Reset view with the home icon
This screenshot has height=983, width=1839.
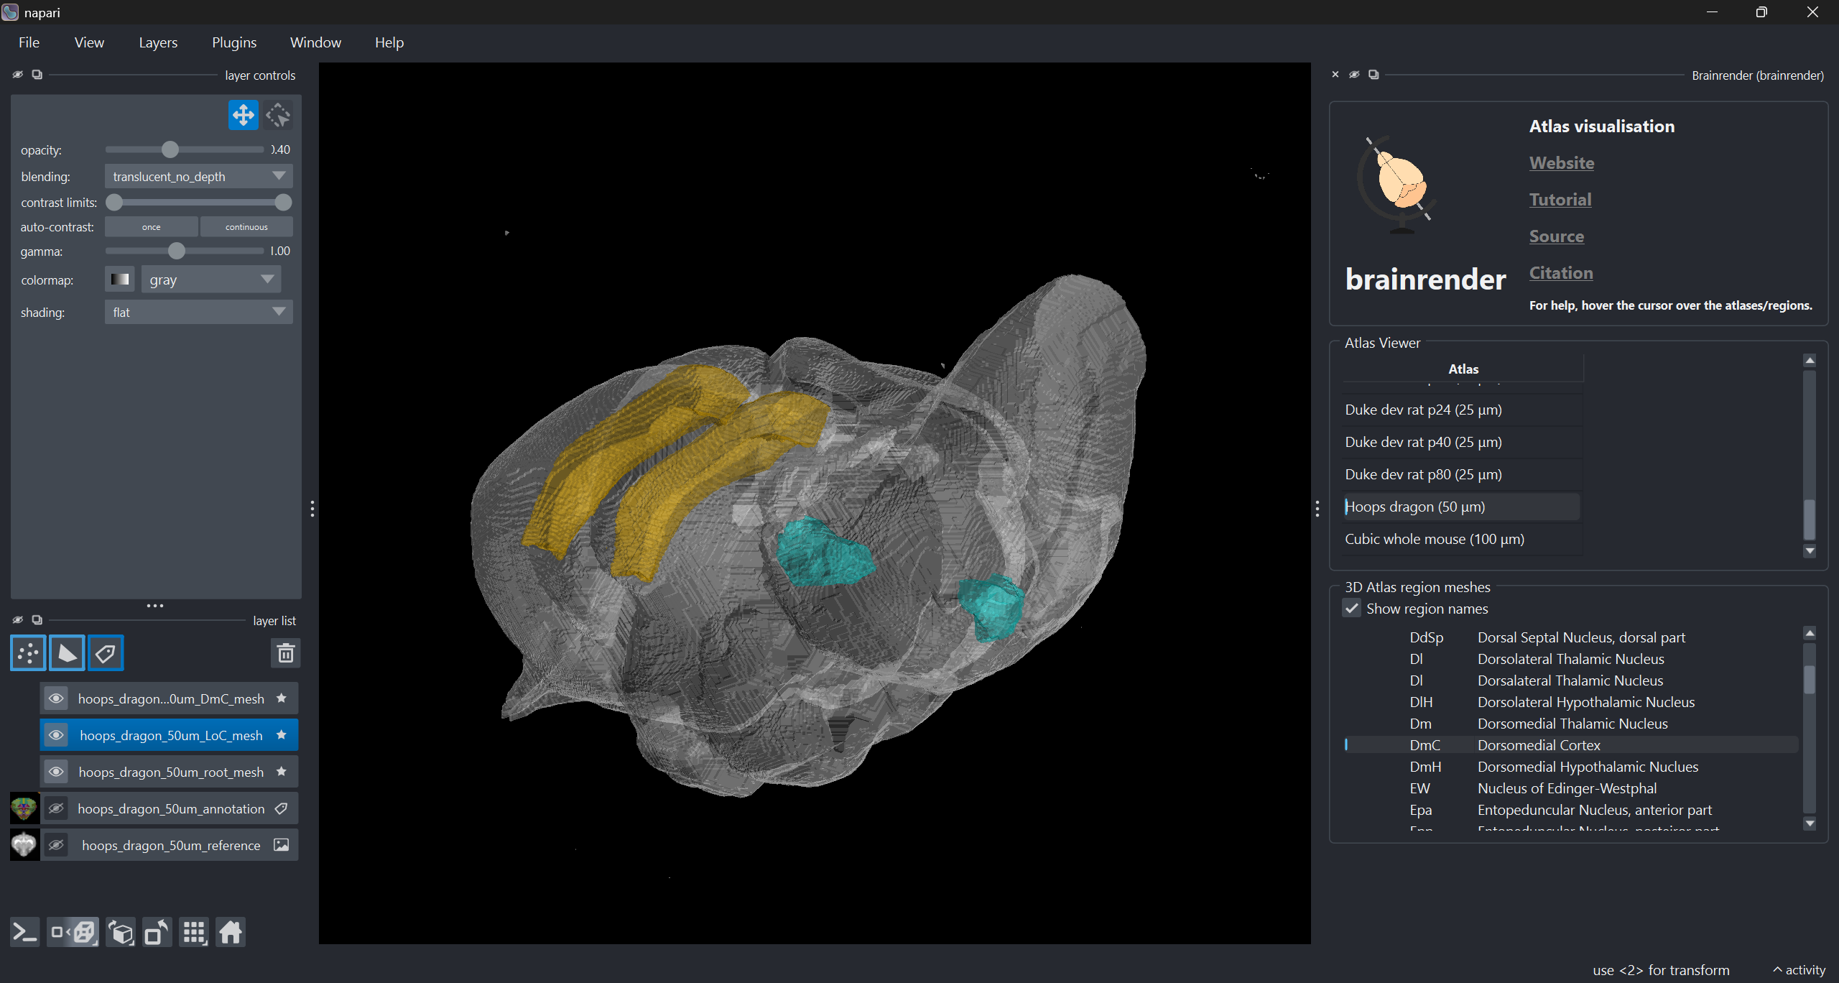coord(231,933)
